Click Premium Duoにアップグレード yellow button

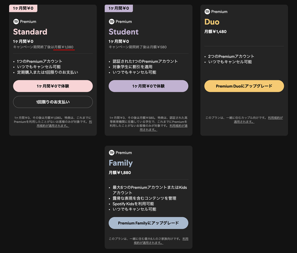pyautogui.click(x=244, y=86)
